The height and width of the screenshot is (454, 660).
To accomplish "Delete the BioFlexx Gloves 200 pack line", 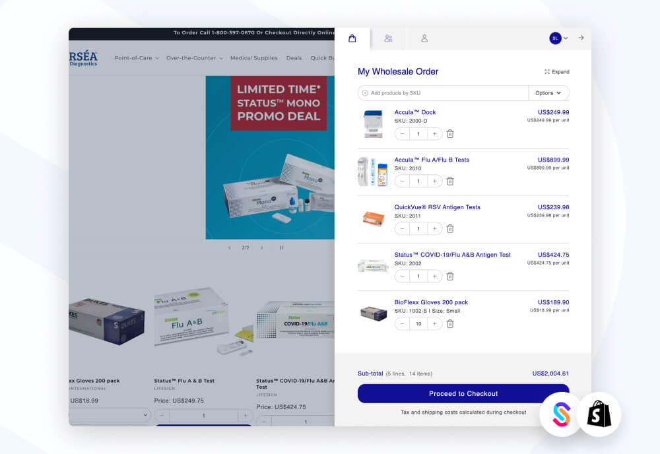I will click(x=450, y=324).
